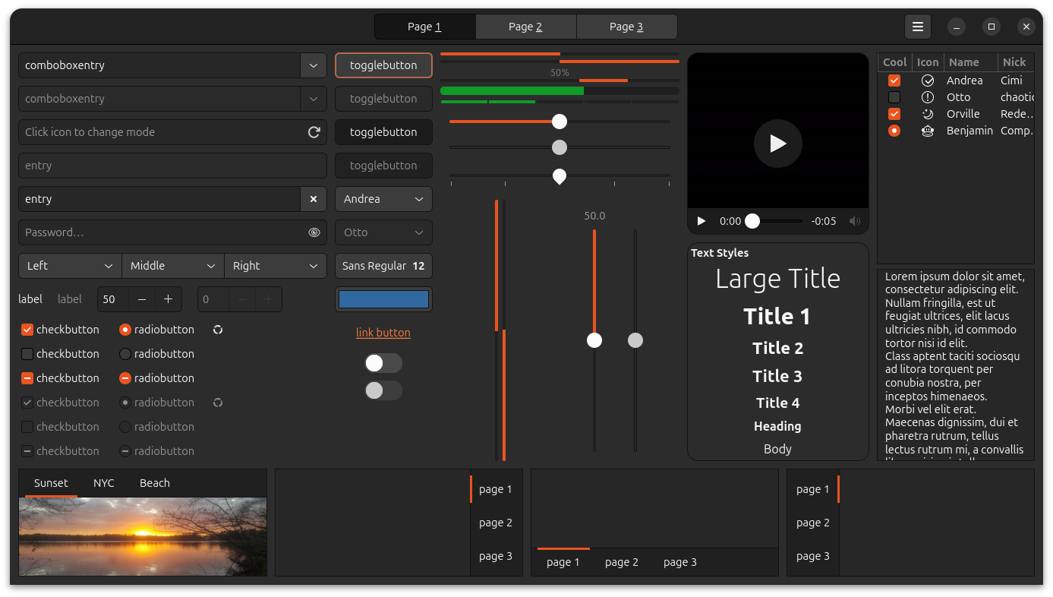Expand the first comboboxentry dropdown arrow
Viewport: 1053px width, 597px height.
[314, 65]
